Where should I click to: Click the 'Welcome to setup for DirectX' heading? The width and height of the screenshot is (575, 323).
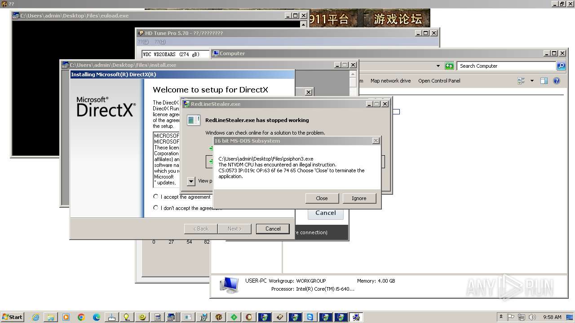point(210,90)
